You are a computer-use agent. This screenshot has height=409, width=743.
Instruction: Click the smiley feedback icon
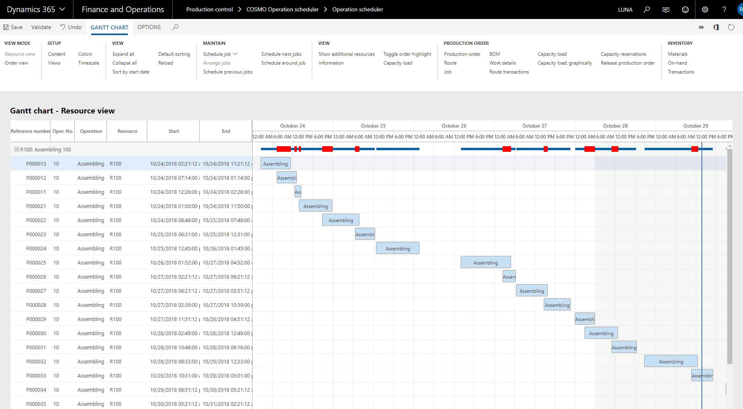[685, 10]
